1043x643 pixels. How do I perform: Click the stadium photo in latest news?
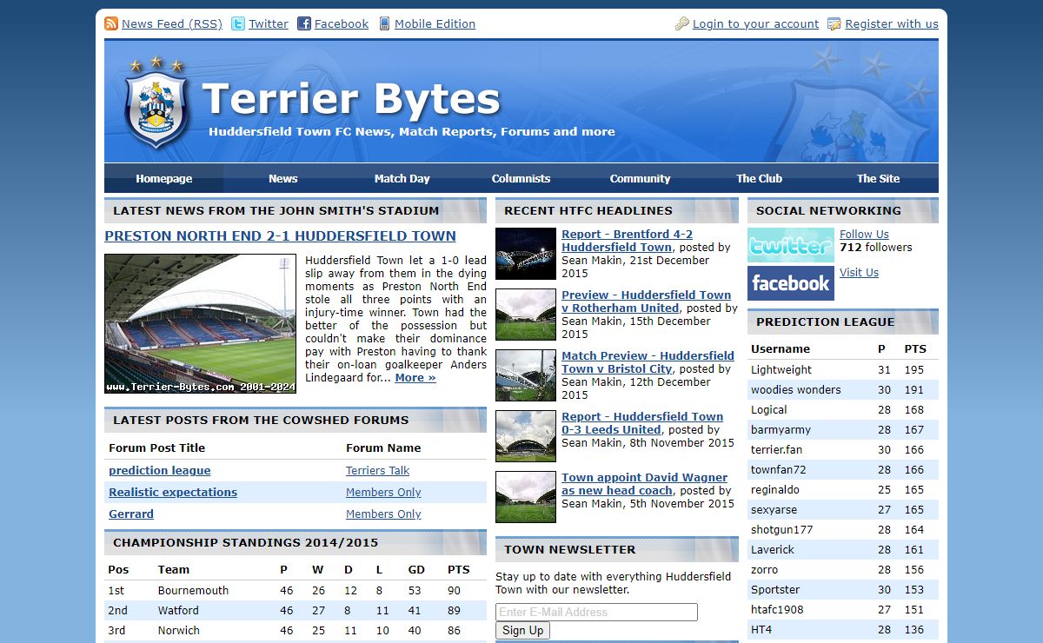(x=200, y=323)
